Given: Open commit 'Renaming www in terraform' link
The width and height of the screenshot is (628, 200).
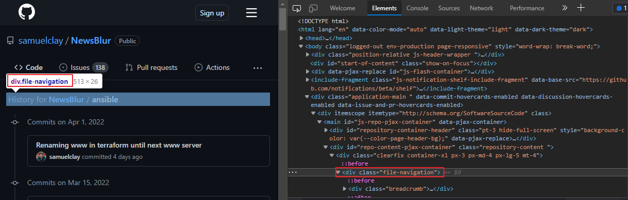Looking at the screenshot, I should [x=119, y=146].
